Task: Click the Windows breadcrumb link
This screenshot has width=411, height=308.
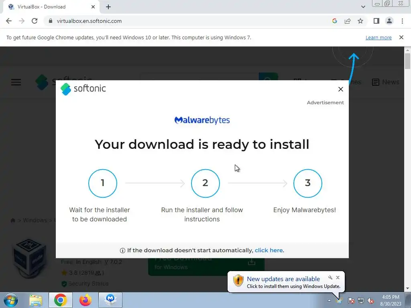Action: pos(35,220)
